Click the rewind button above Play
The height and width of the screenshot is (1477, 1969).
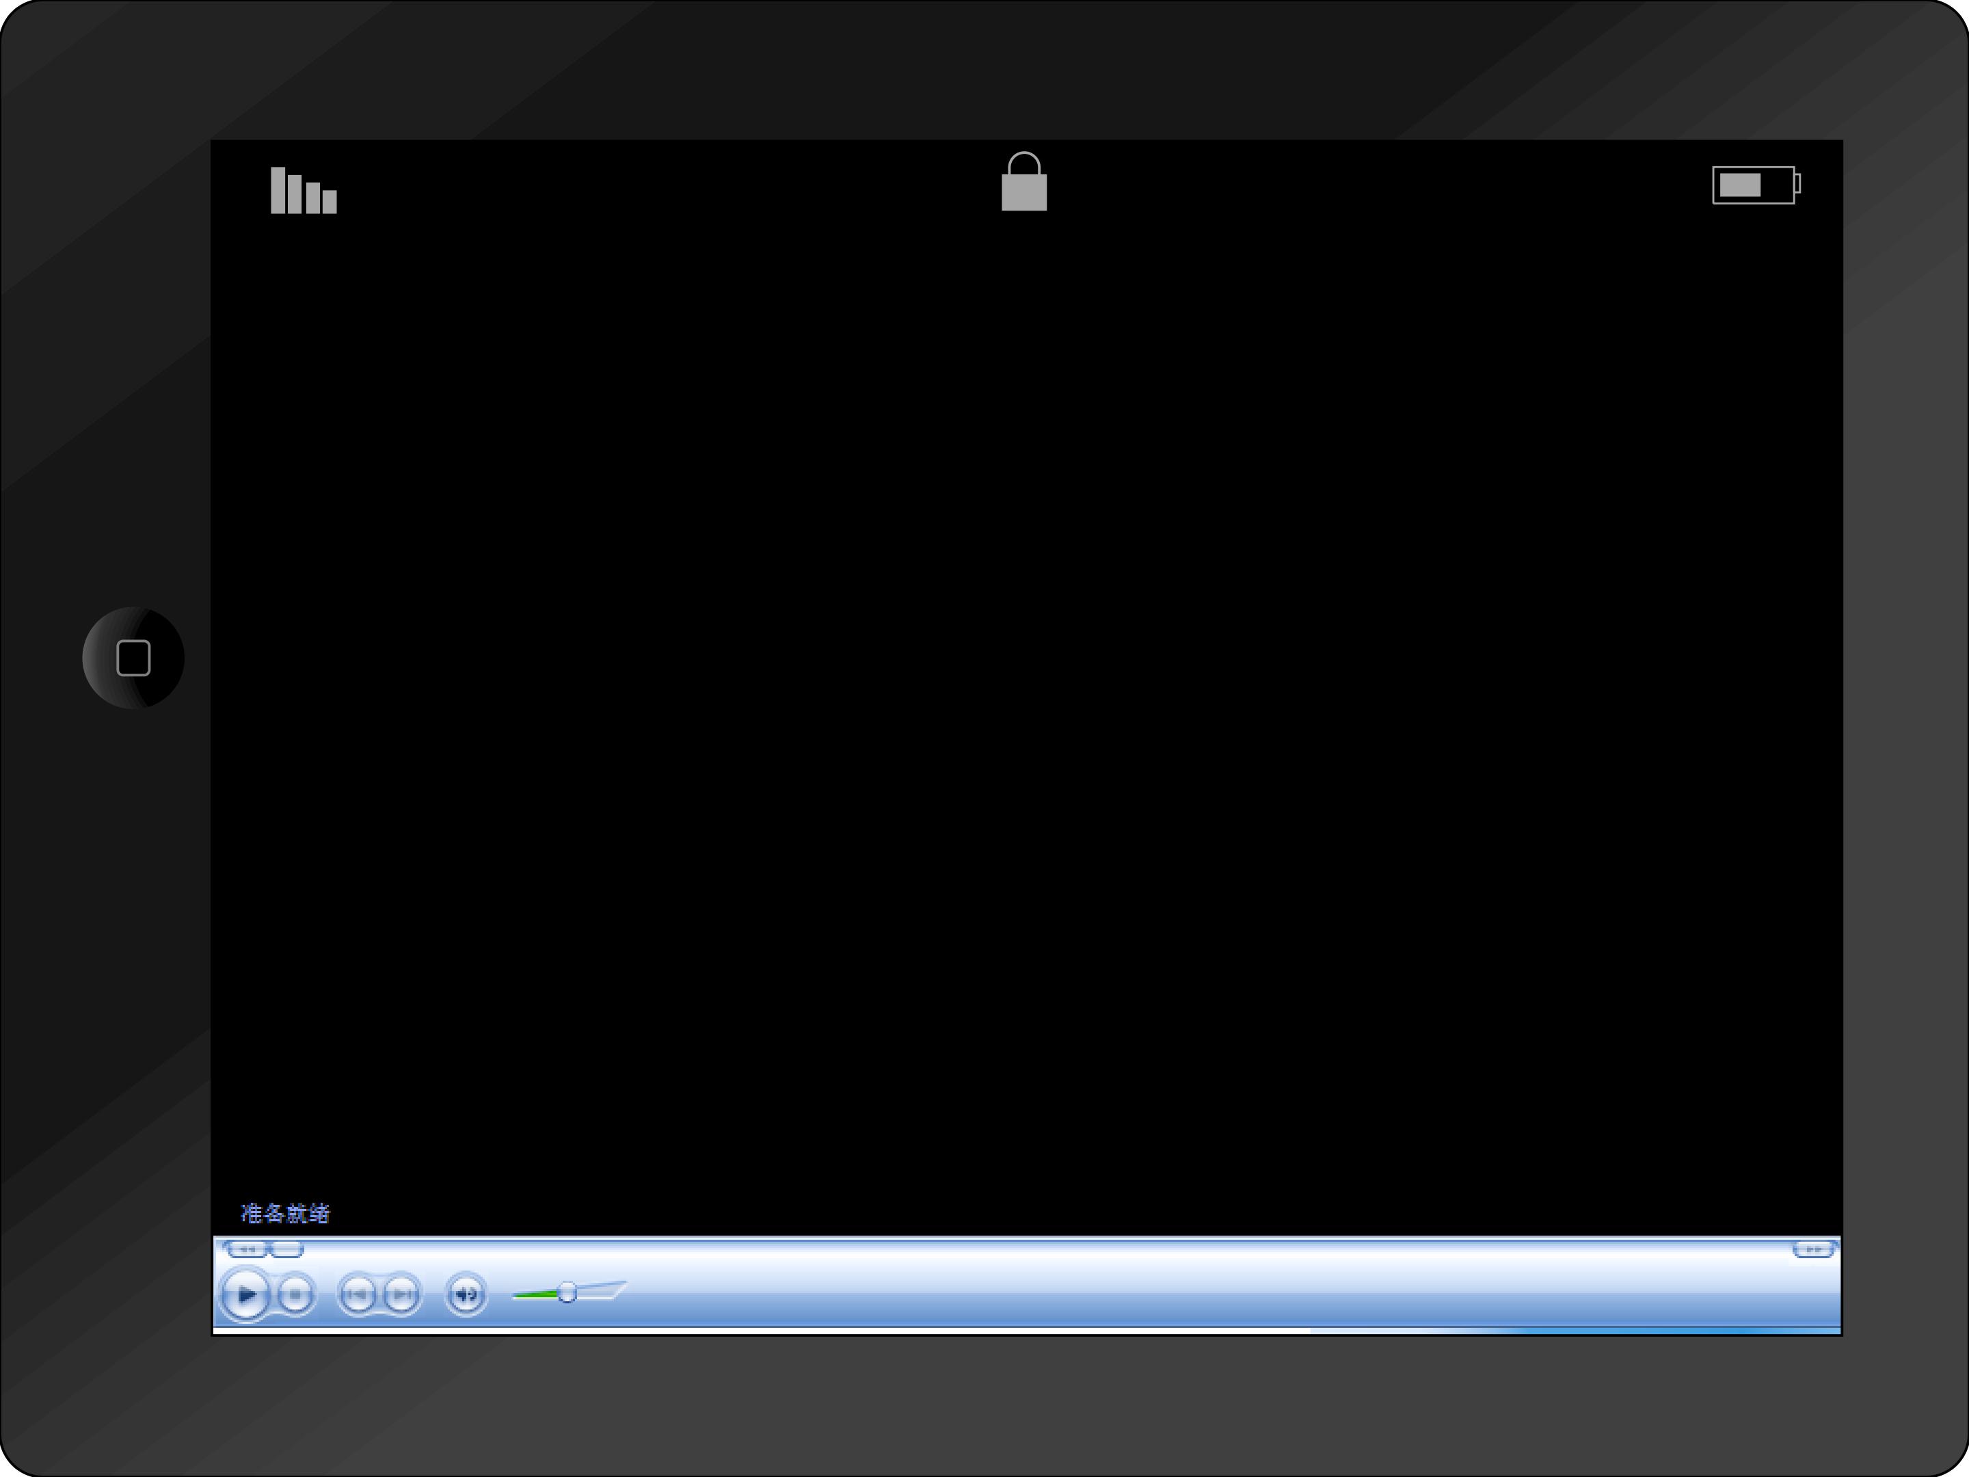(x=248, y=1249)
